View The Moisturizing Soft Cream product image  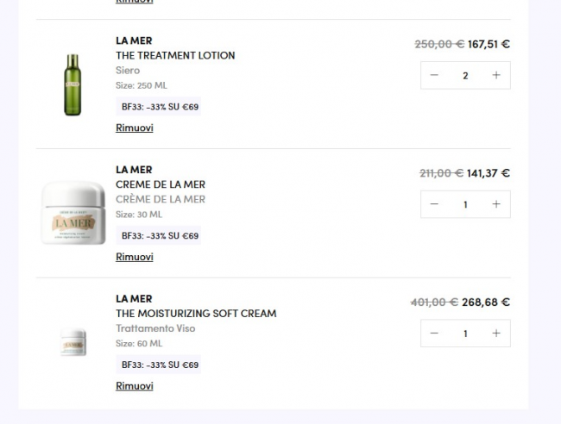click(x=72, y=342)
